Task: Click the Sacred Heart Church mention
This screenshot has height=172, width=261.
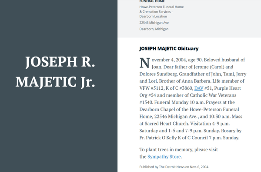Action: click(x=167, y=124)
